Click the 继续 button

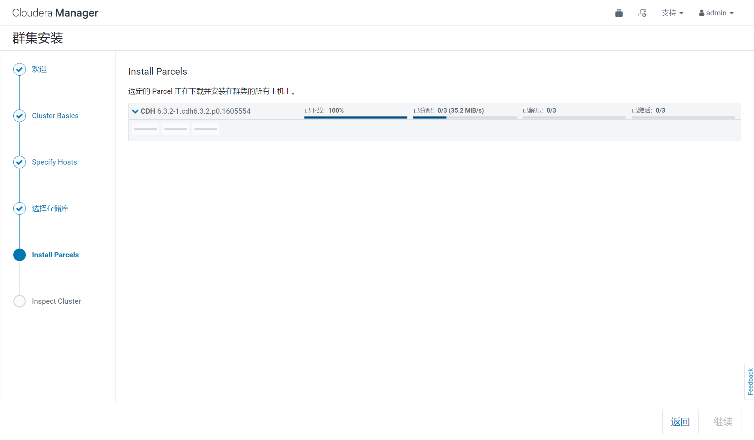pos(723,422)
